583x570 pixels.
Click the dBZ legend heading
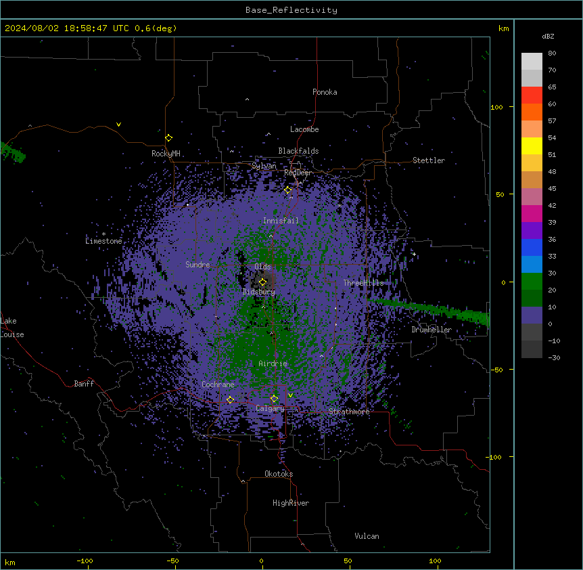click(x=548, y=36)
